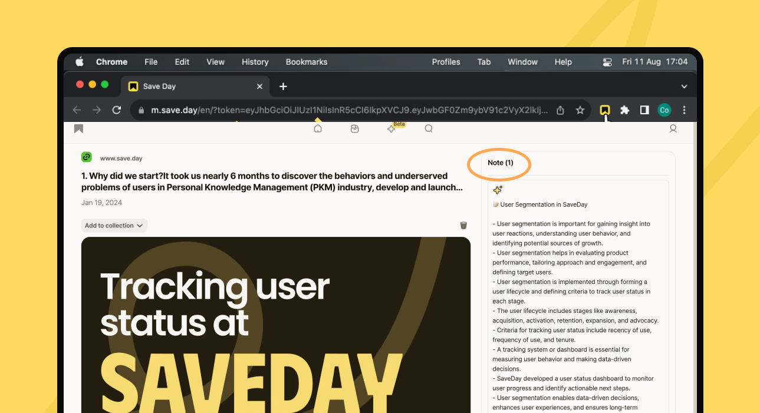Click the Jan 19, 2024 date
The width and height of the screenshot is (760, 413).
[x=102, y=203]
